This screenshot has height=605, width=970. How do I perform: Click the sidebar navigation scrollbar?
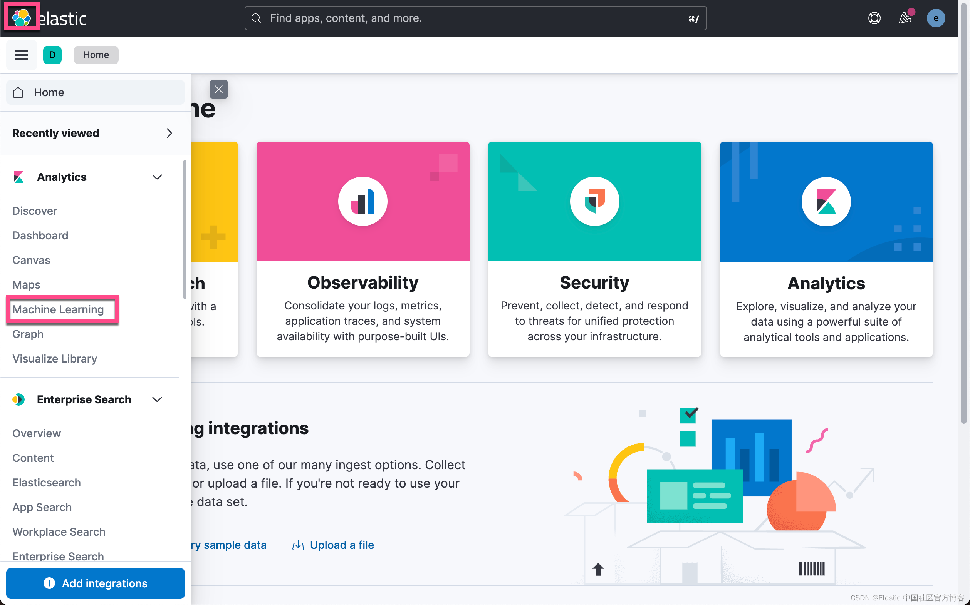coord(185,229)
